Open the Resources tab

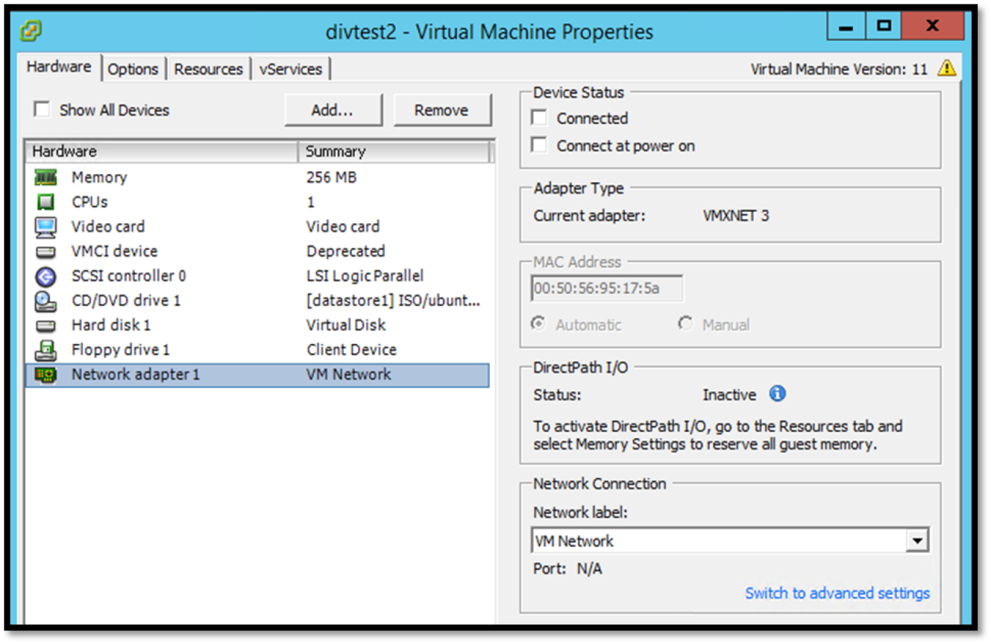coord(208,69)
